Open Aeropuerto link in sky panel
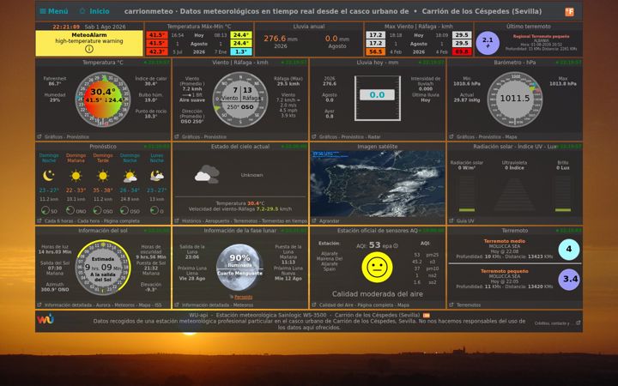The image size is (618, 386). (219, 221)
